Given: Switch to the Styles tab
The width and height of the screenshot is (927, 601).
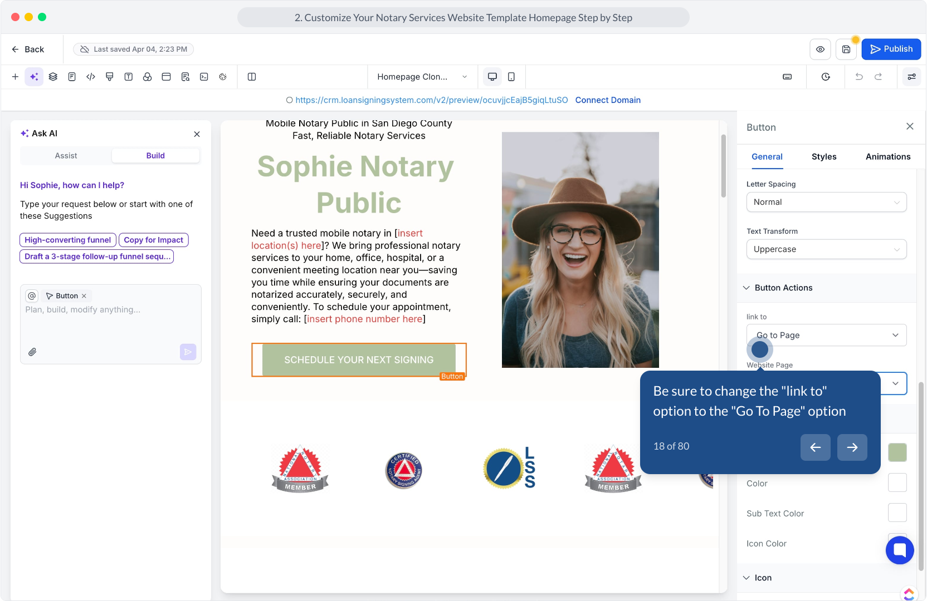Looking at the screenshot, I should pos(823,157).
